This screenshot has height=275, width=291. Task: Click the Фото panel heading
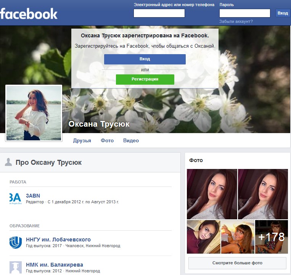[x=196, y=160]
